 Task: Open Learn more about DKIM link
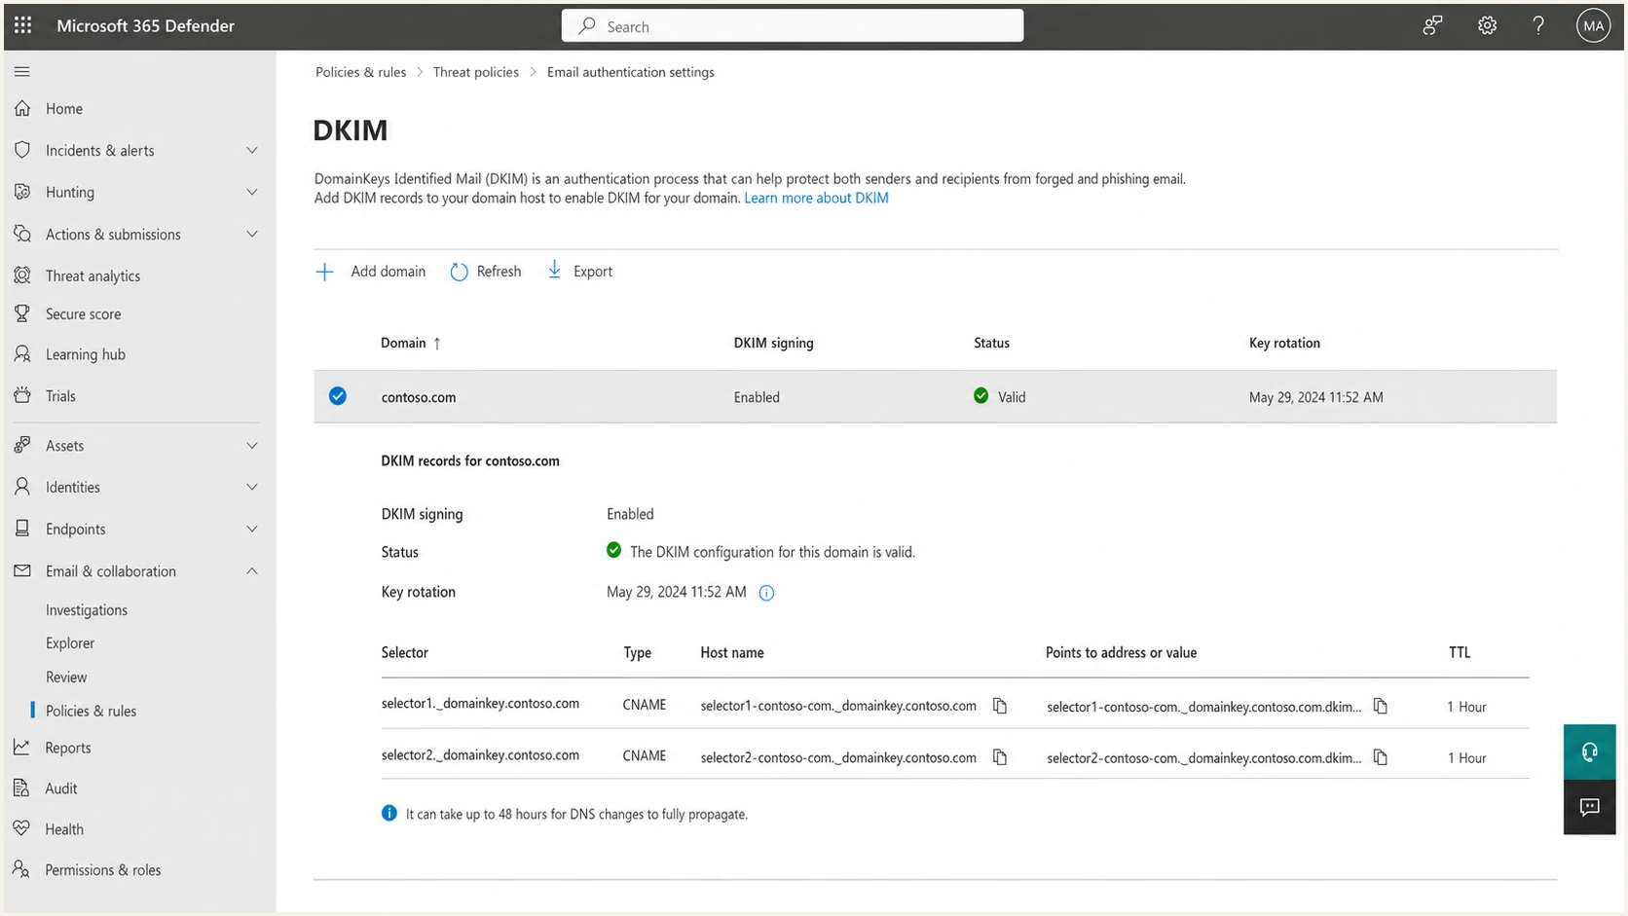816,198
